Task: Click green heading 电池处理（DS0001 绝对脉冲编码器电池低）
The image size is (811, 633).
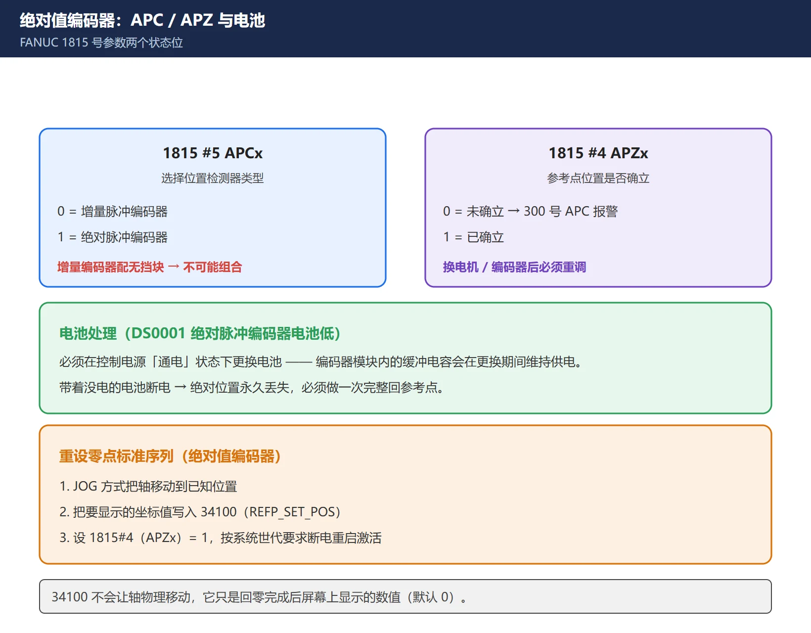Action: click(200, 333)
